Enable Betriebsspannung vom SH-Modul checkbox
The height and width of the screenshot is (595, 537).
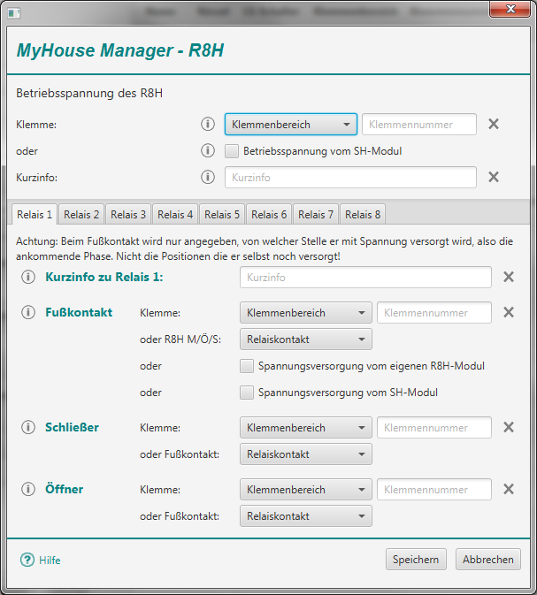232,151
